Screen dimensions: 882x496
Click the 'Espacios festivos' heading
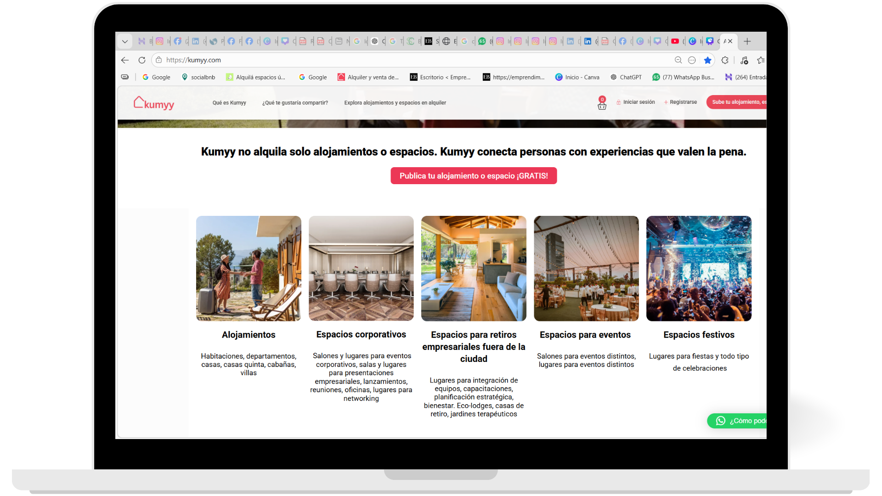699,335
